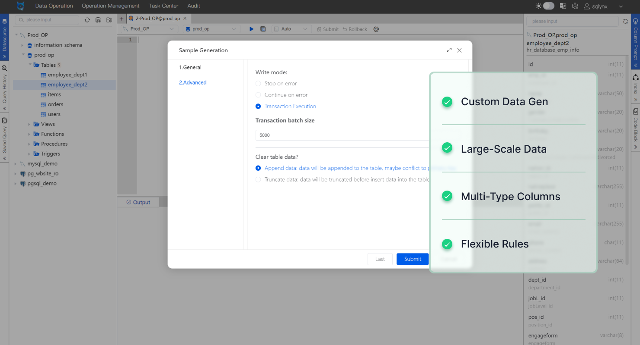Collapse the Tables folder
640x345 pixels.
click(x=30, y=65)
